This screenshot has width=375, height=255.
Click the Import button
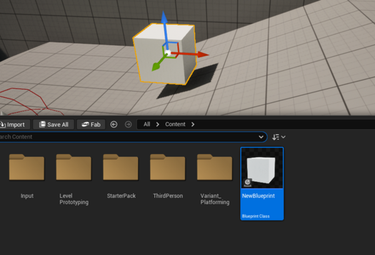coord(15,125)
